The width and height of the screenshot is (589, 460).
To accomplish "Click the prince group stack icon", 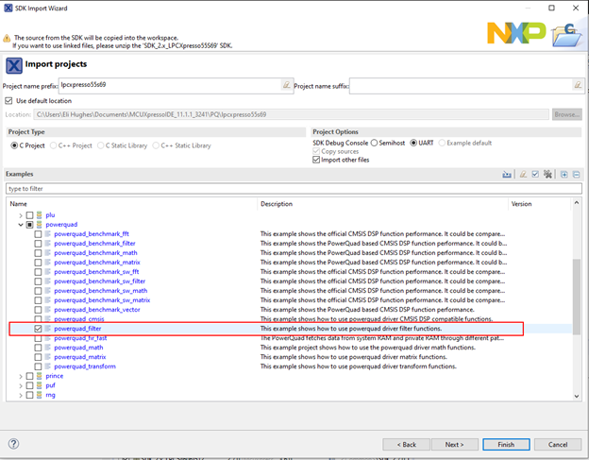I will (x=39, y=376).
